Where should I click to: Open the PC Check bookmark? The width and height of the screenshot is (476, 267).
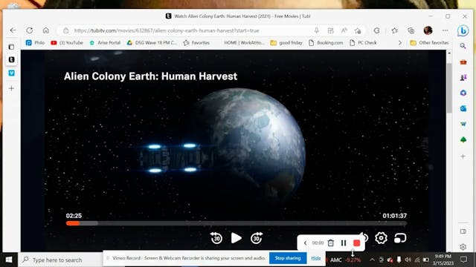tap(363, 43)
